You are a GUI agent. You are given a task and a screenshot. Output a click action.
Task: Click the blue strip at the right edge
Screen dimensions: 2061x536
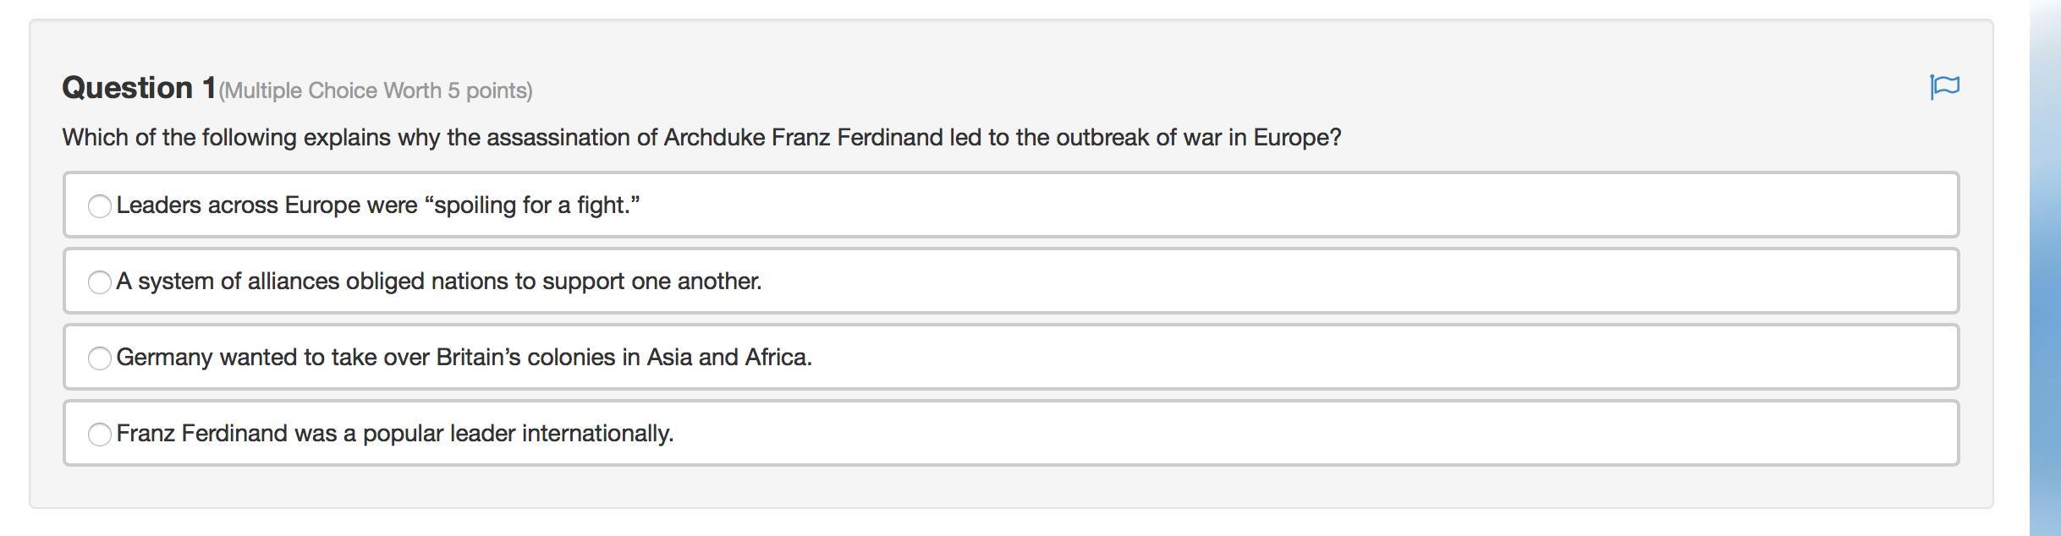2044,268
